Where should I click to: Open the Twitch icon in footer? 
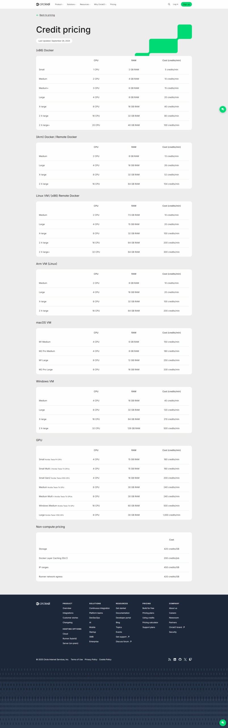click(191, 659)
